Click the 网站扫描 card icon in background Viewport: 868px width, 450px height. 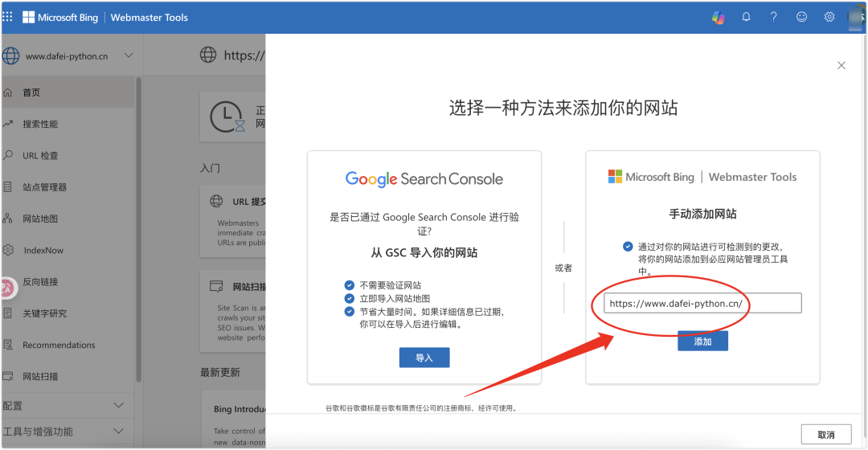(216, 286)
